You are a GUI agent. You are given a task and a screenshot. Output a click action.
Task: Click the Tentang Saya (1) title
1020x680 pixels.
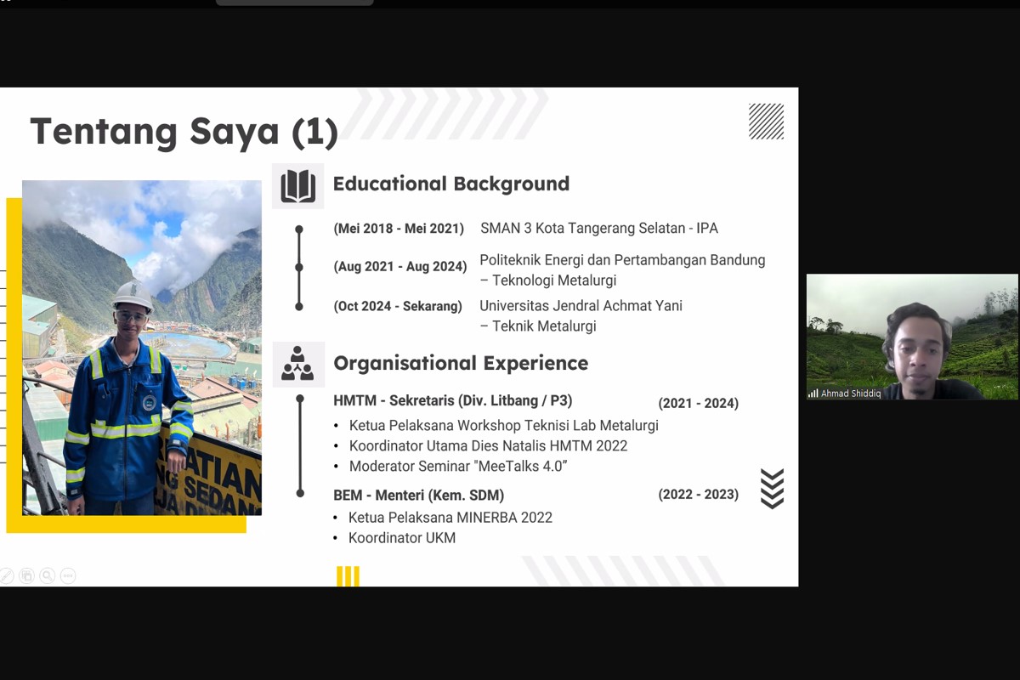184,132
